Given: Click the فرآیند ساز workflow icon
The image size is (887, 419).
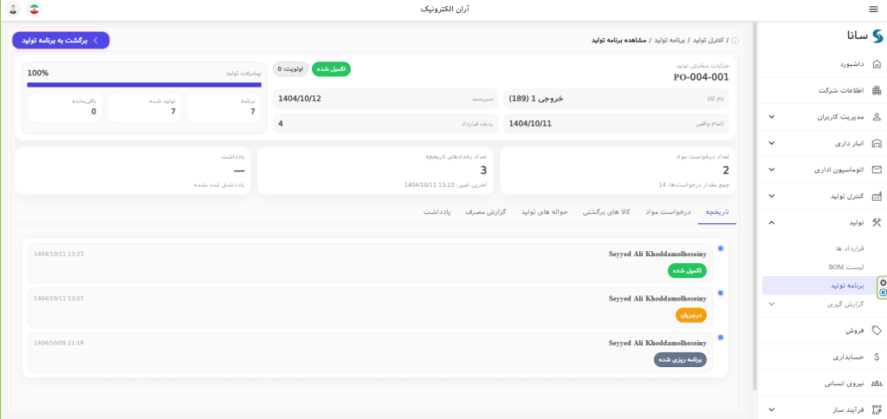Looking at the screenshot, I should click(x=877, y=409).
